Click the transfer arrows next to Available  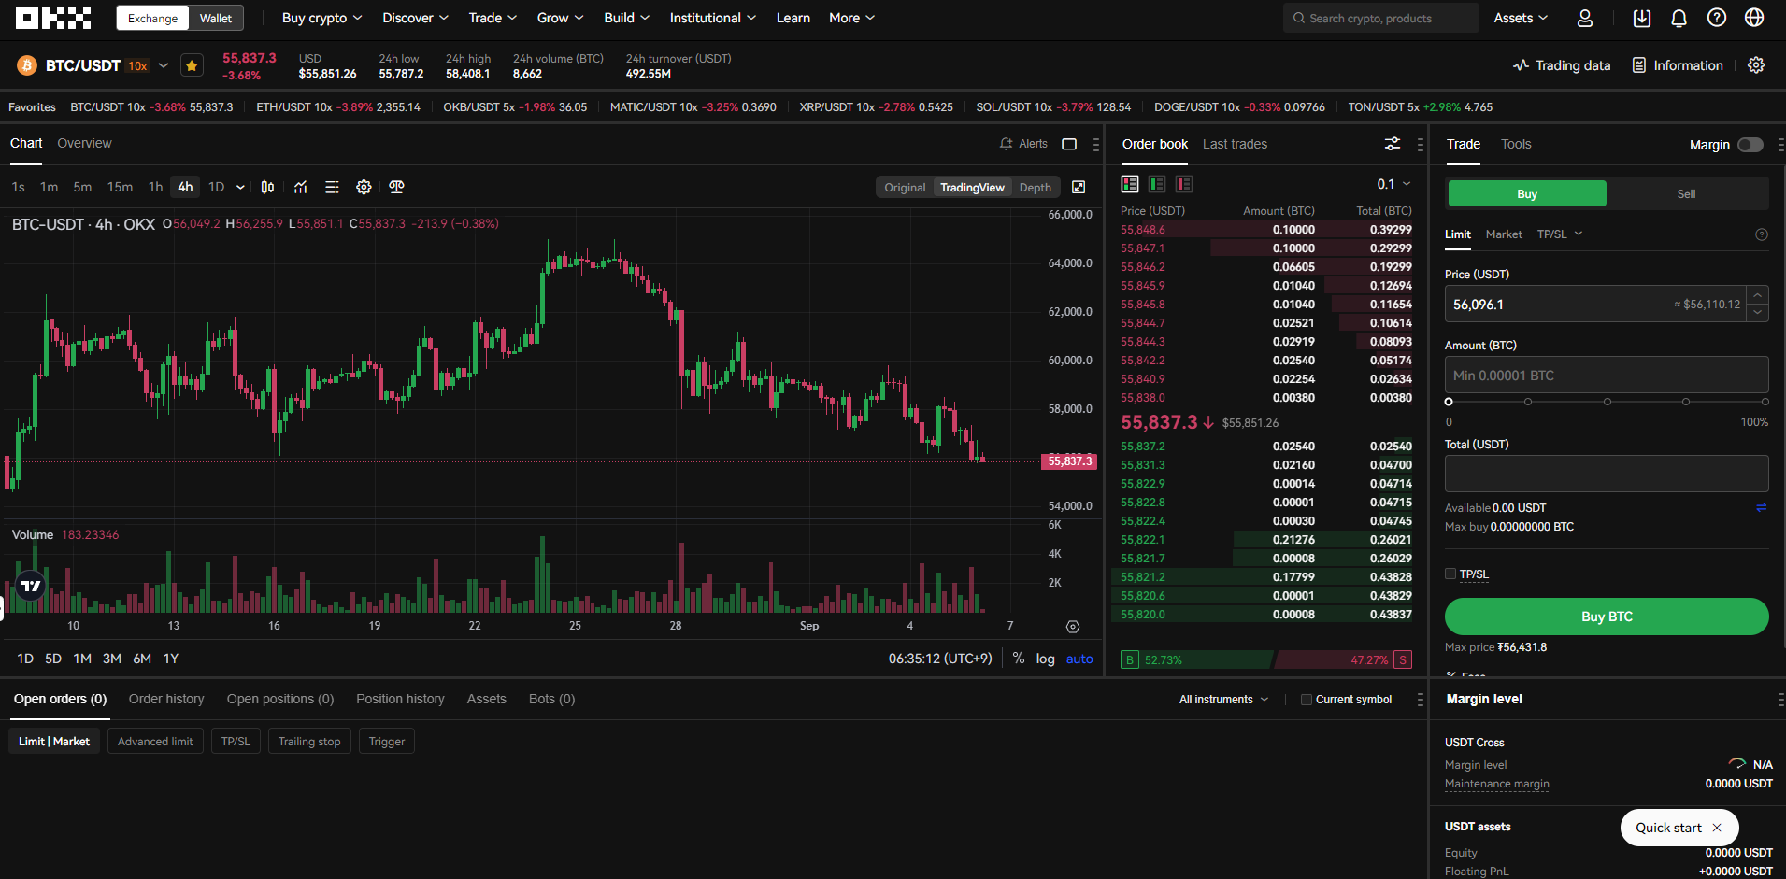[1762, 507]
